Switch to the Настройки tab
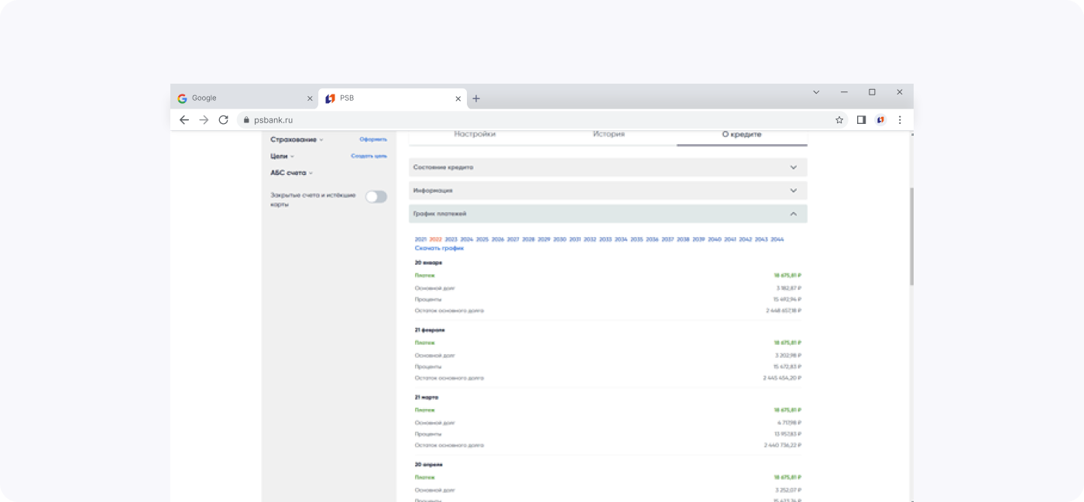 [x=475, y=134]
